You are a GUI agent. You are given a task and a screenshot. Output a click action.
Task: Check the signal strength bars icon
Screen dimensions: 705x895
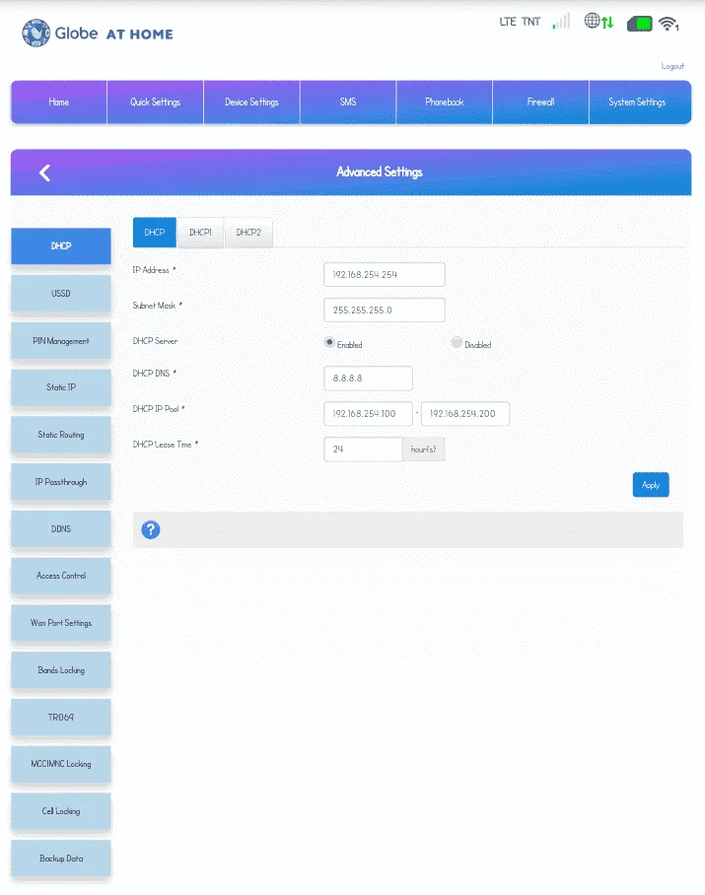pos(561,22)
